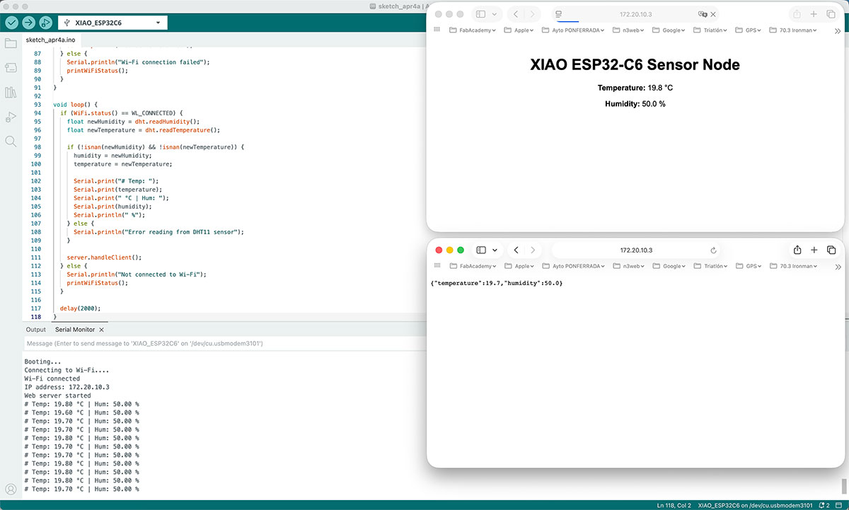Open the Library Manager sidebar icon
This screenshot has height=510, width=849.
tap(11, 93)
